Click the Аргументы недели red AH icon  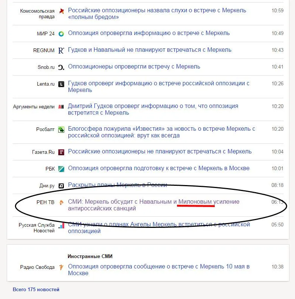pos(61,107)
